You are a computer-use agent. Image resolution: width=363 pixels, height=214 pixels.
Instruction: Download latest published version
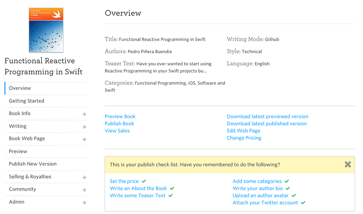(x=267, y=123)
